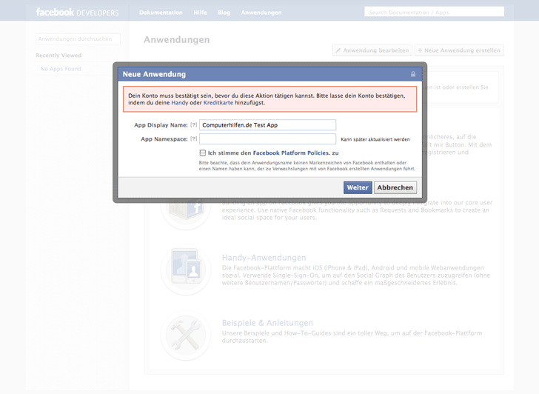The image size is (539, 394).
Task: Open the Hilfe menu item
Action: (x=200, y=13)
